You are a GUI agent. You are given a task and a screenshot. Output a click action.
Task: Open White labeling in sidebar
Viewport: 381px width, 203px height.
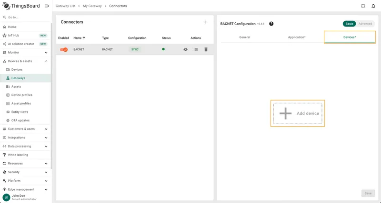(26, 155)
